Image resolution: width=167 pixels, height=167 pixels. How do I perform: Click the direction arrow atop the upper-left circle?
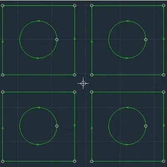click(39, 21)
